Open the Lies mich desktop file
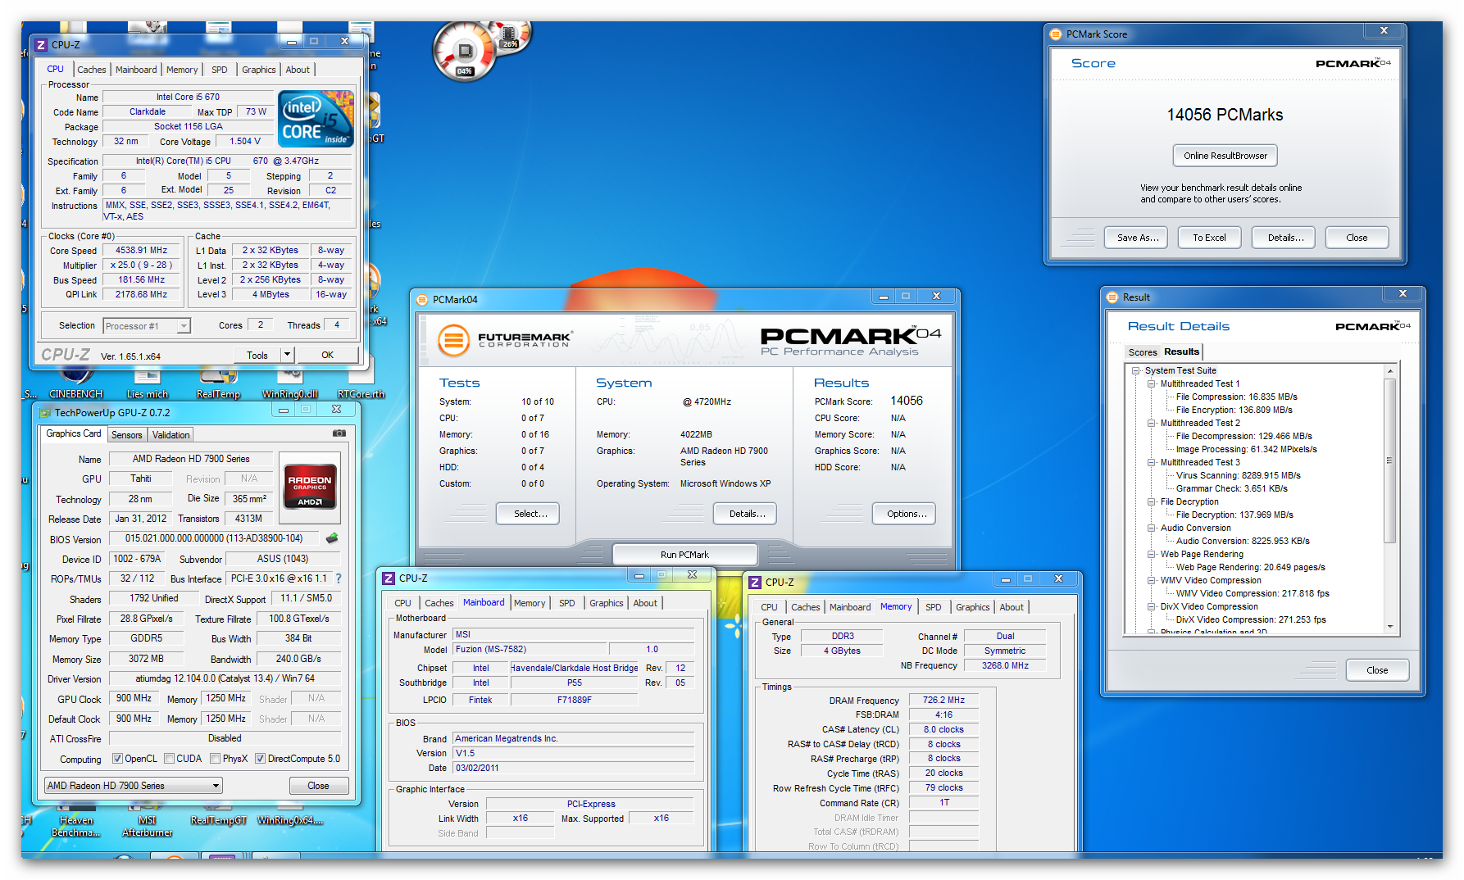This screenshot has width=1464, height=880. [148, 382]
